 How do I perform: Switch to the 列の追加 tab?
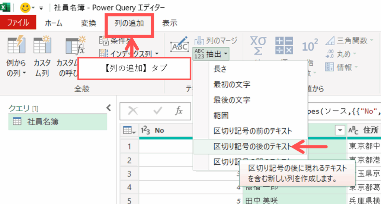pyautogui.click(x=129, y=23)
